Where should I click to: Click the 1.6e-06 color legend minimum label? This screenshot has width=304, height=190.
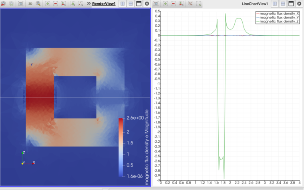coord(135,176)
